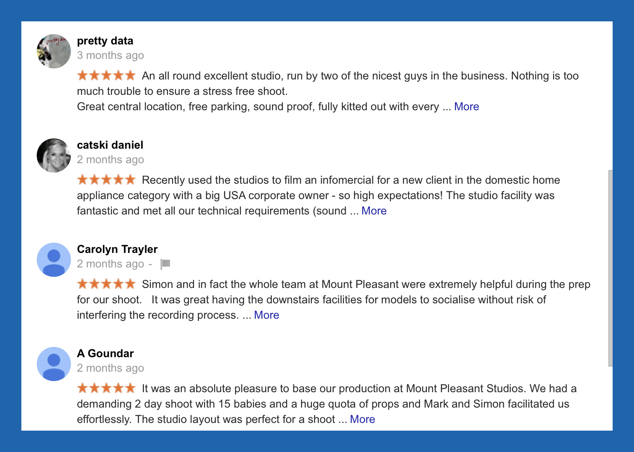Image resolution: width=634 pixels, height=452 pixels.
Task: Open Carolyn Trayler reviewer name
Action: [117, 249]
